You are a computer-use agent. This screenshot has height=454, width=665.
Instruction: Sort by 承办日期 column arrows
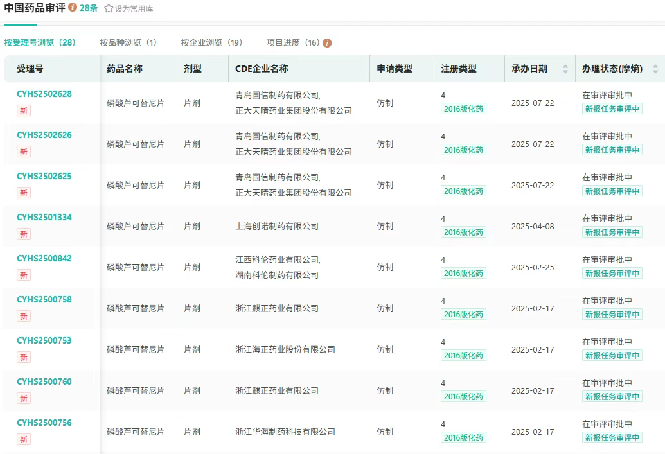click(565, 69)
